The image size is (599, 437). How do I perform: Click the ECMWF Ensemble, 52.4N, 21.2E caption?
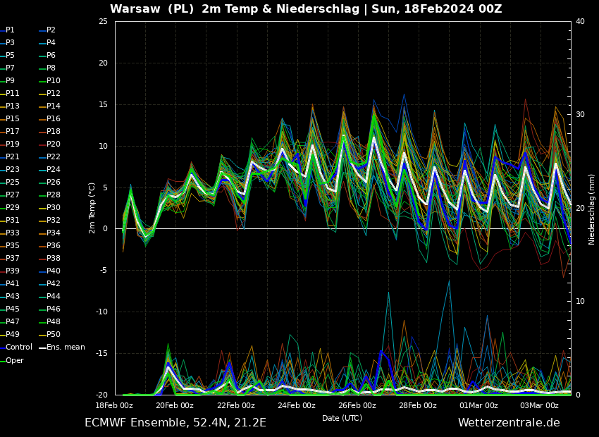175,423
